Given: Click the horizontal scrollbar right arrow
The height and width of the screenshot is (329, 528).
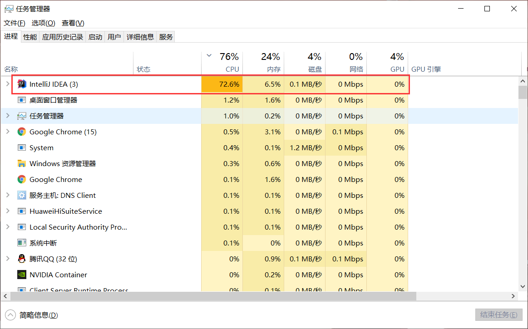Looking at the screenshot, I should pos(513,296).
